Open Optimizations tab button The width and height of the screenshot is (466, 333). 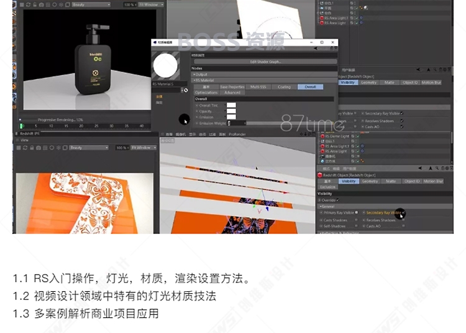click(x=206, y=93)
